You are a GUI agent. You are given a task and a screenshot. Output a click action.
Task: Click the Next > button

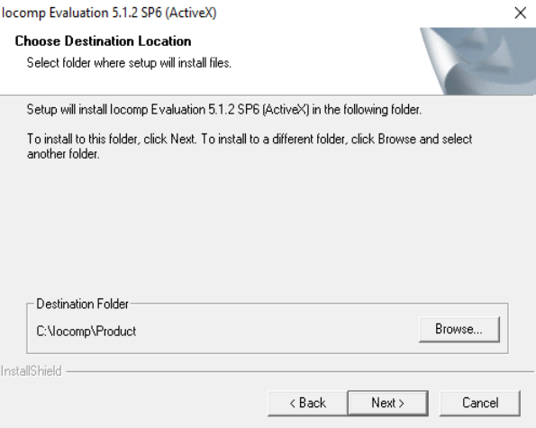pyautogui.click(x=387, y=403)
